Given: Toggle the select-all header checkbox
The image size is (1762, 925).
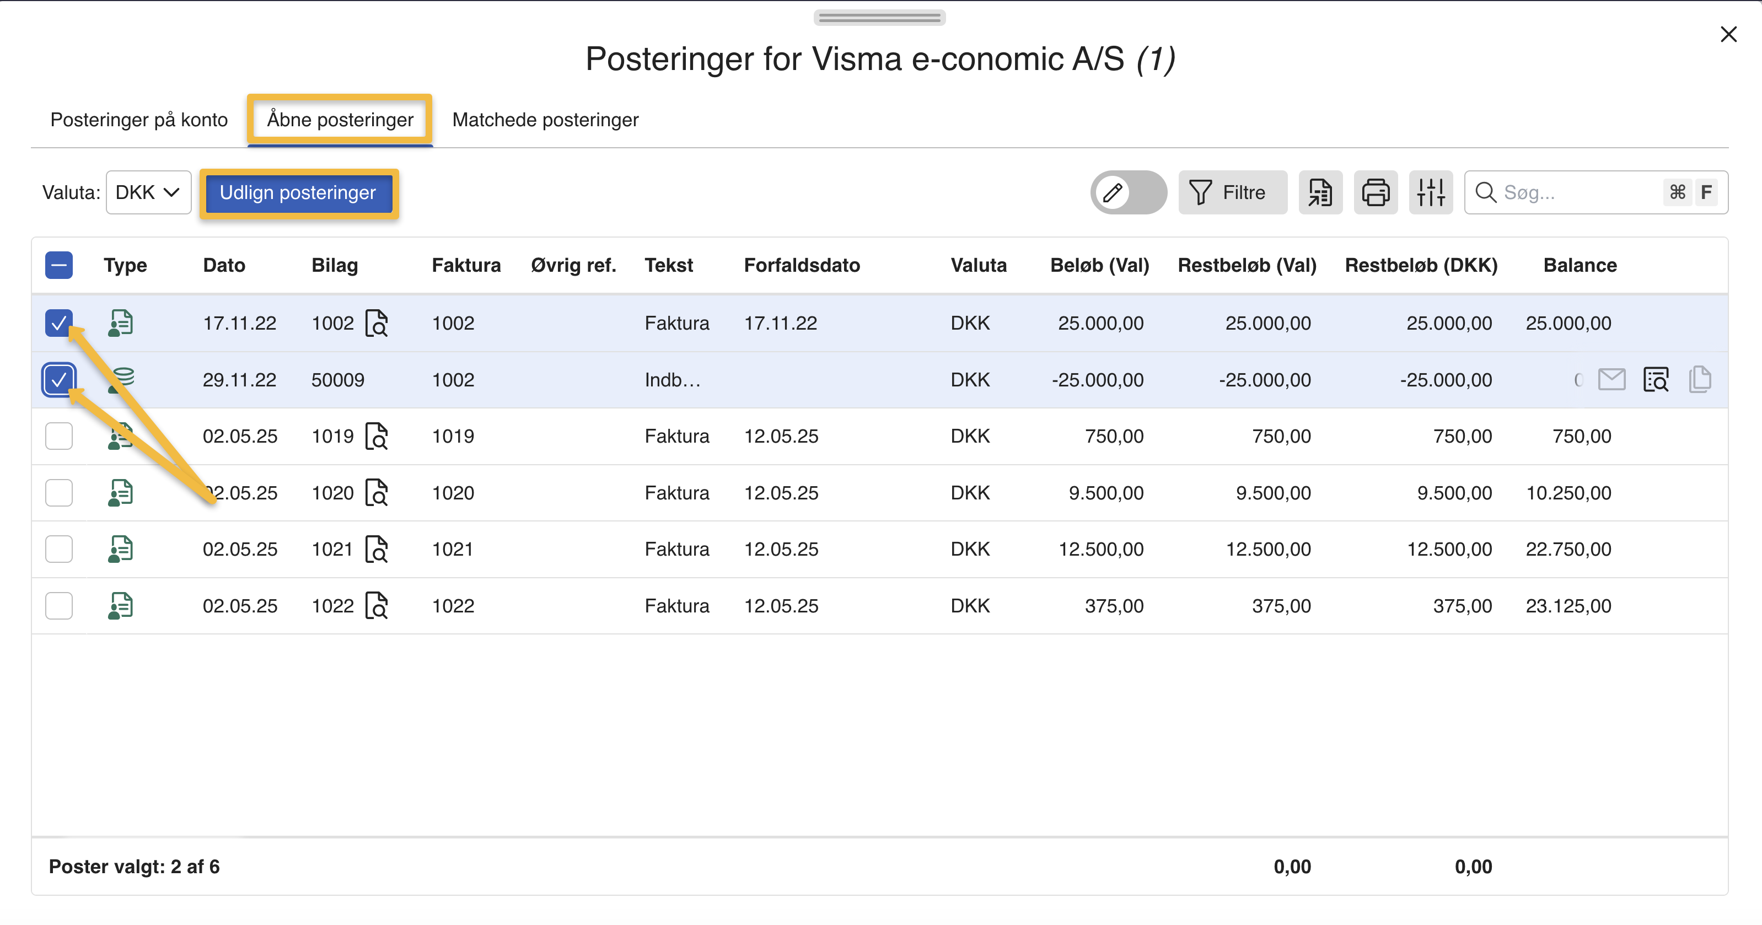Looking at the screenshot, I should 59,265.
